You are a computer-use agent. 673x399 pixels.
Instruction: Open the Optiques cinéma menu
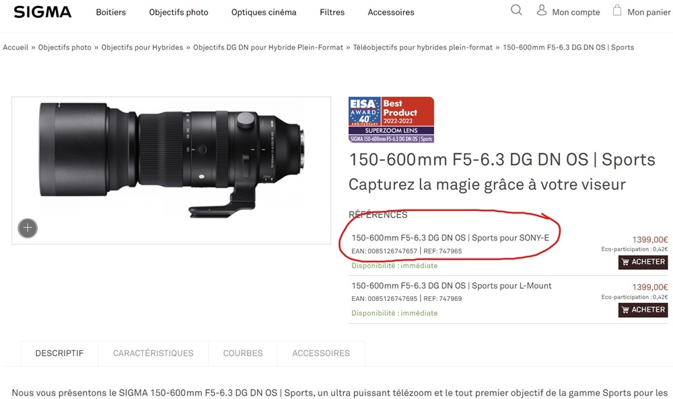point(264,12)
